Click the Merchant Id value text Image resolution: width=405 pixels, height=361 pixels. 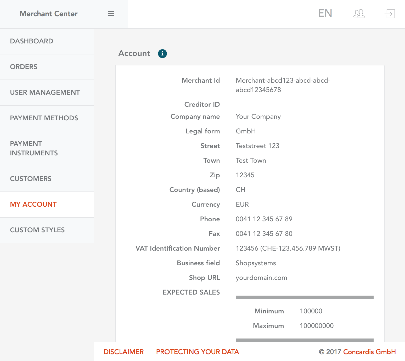coord(283,85)
